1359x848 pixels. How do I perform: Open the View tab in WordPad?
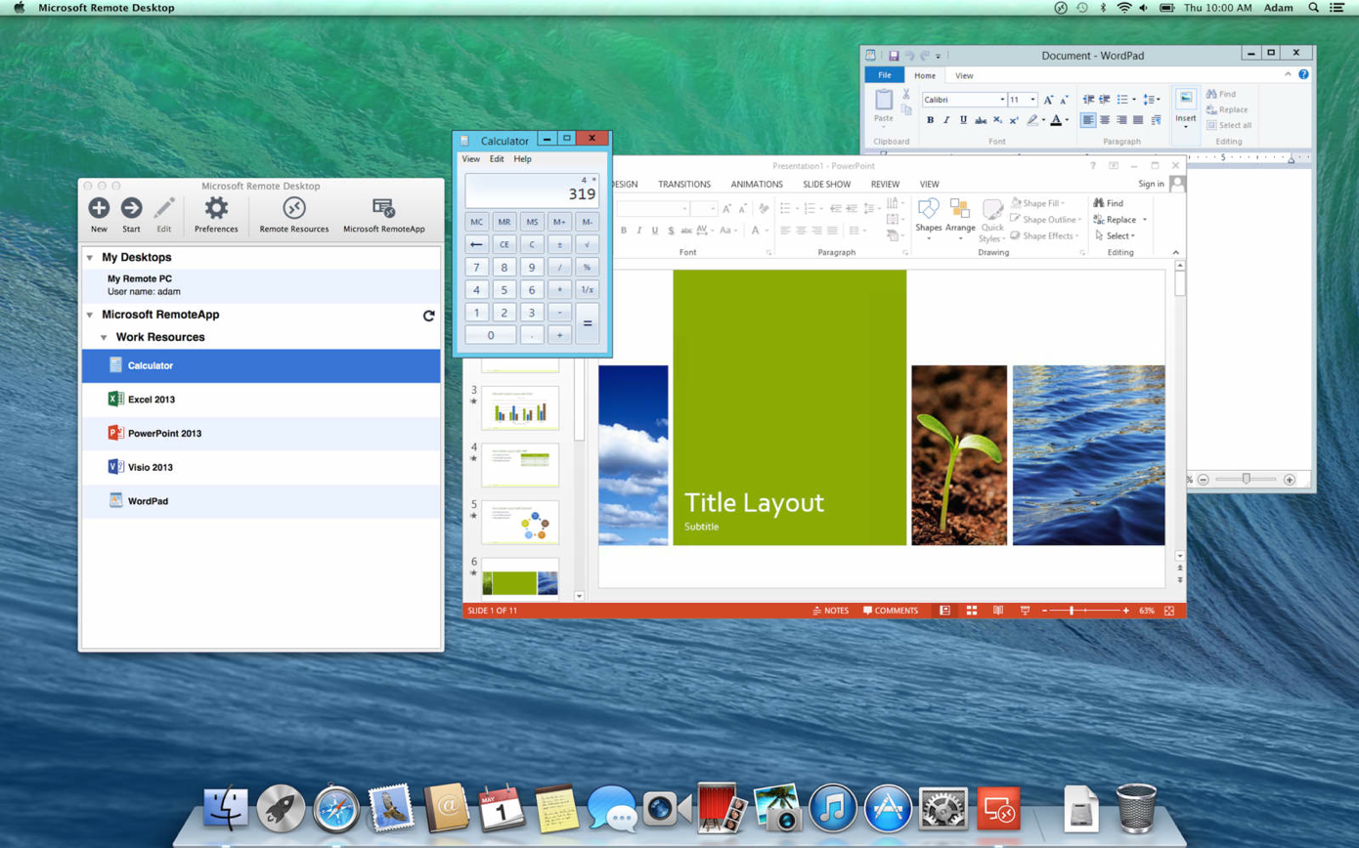tap(964, 75)
